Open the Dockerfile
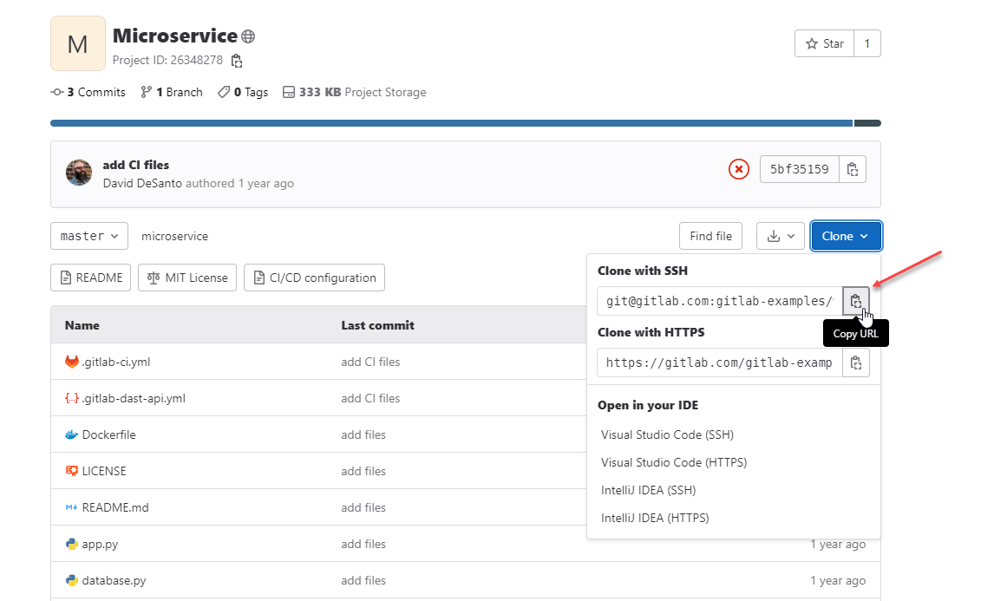Viewport: 994px width, 601px height. pos(109,434)
